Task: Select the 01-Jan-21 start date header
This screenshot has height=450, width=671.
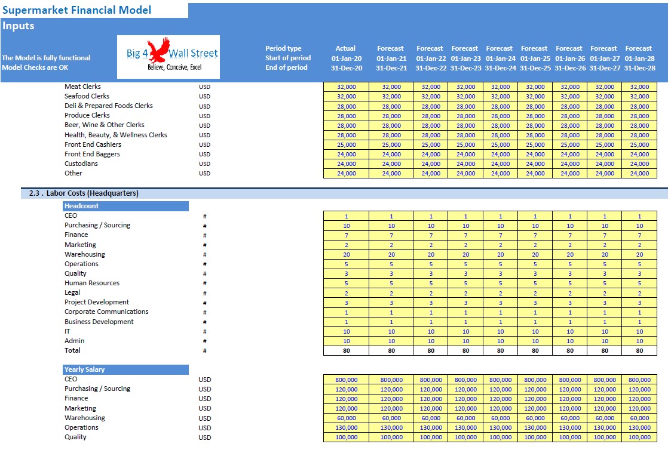Action: pos(391,58)
